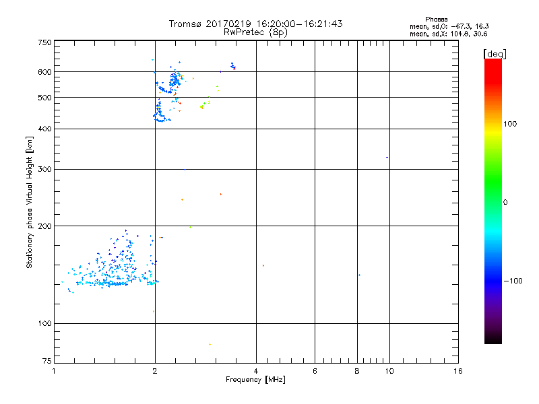Viewport: 539px width, 404px height.
Task: Select the 'RwPretec (8p)' subtitle text
Action: (255, 32)
